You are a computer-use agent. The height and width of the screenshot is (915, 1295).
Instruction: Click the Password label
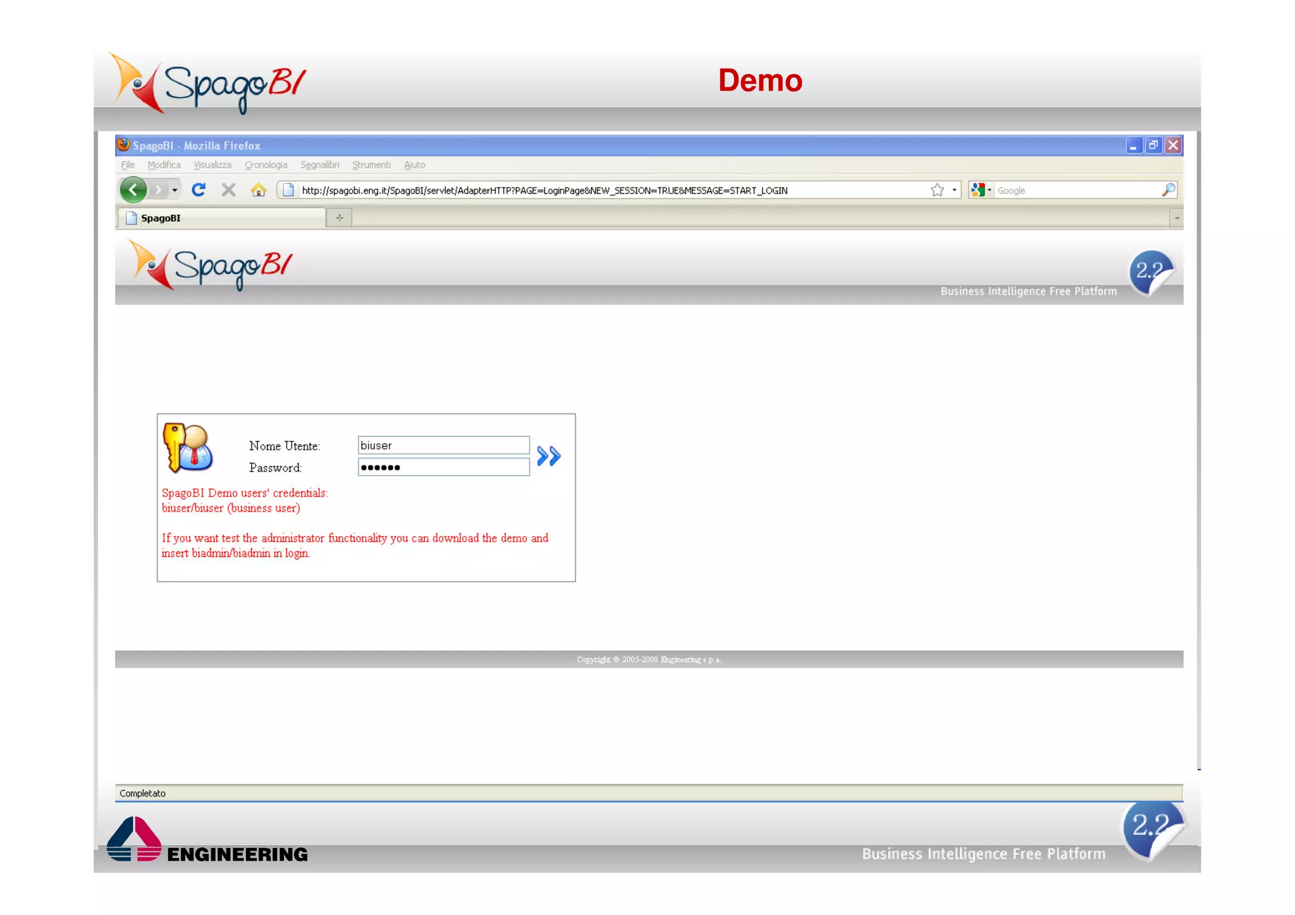tap(275, 468)
